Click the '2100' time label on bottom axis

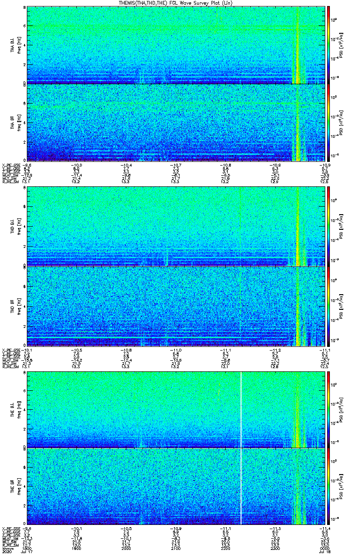coord(176,548)
